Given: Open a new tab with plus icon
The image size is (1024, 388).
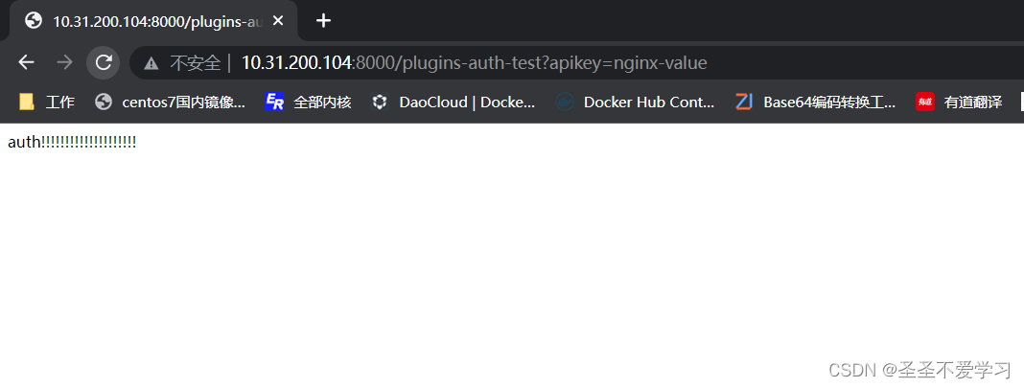Looking at the screenshot, I should pos(323,21).
